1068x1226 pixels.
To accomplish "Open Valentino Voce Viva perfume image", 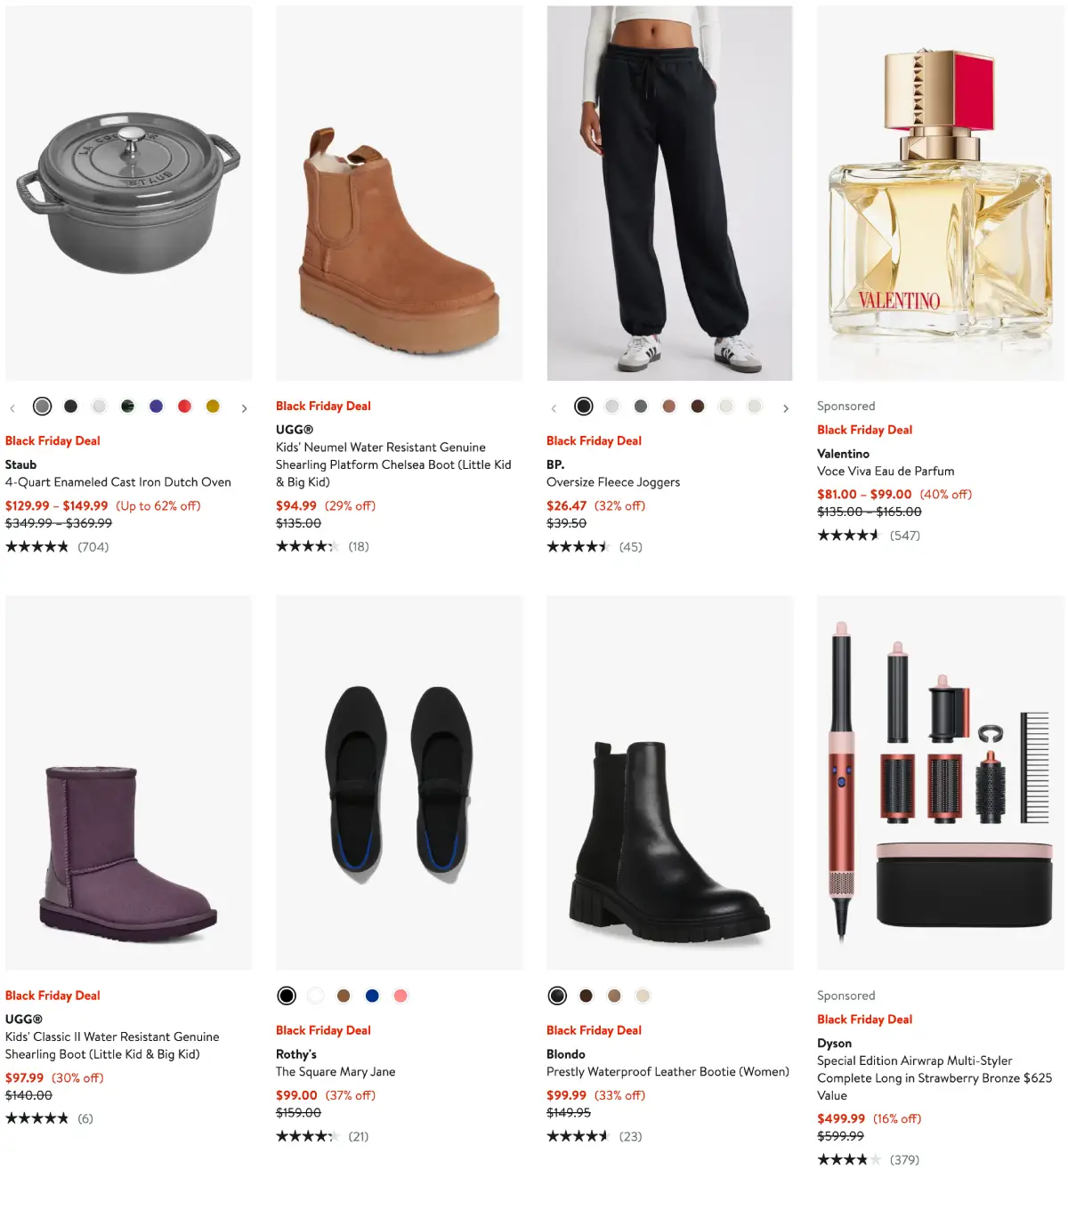I will pyautogui.click(x=940, y=193).
